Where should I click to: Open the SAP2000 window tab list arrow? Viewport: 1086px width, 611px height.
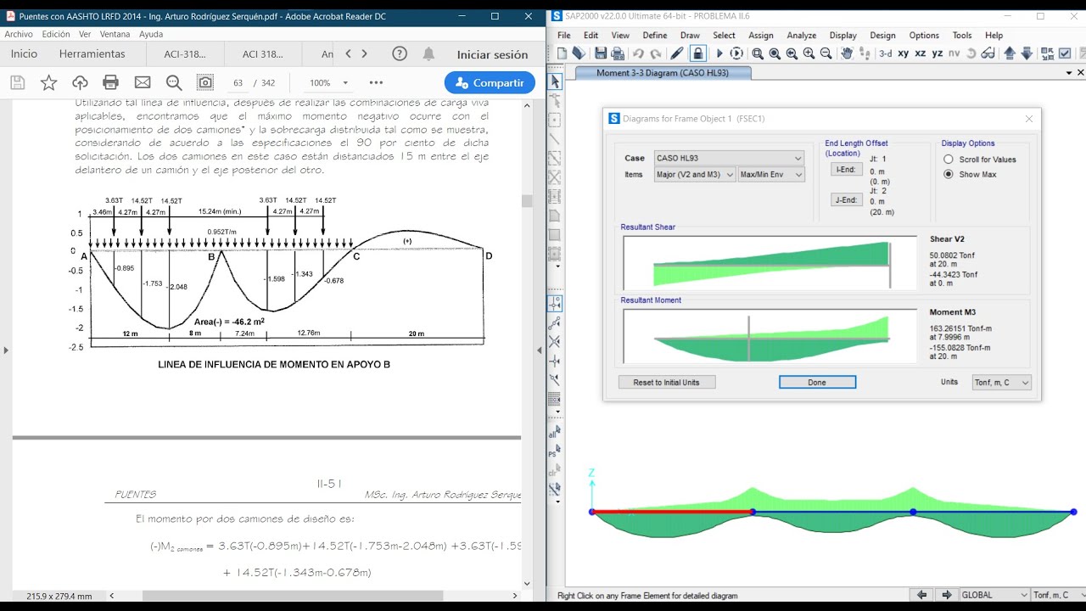[1067, 73]
